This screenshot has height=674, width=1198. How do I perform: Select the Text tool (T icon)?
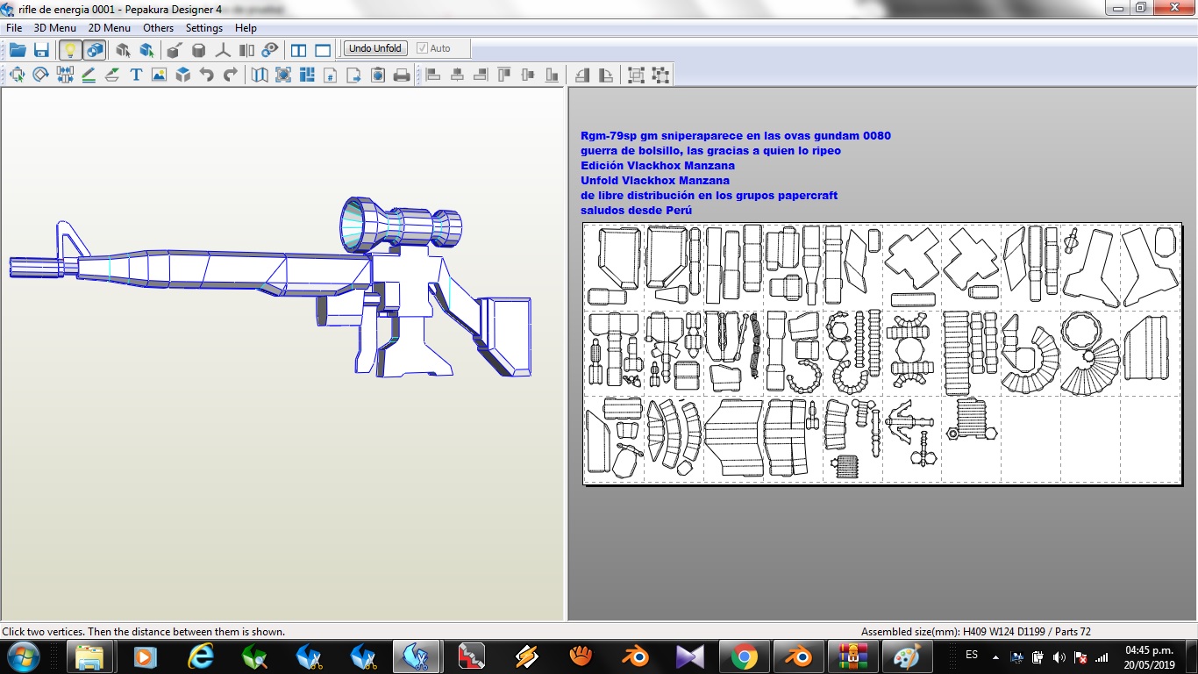(136, 75)
